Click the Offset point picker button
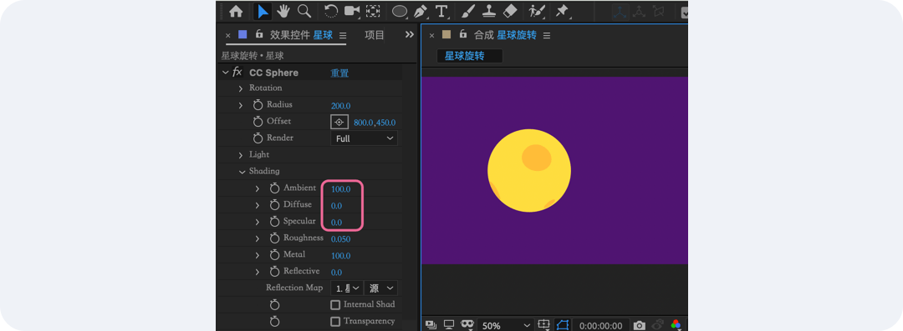The image size is (903, 331). (x=339, y=122)
